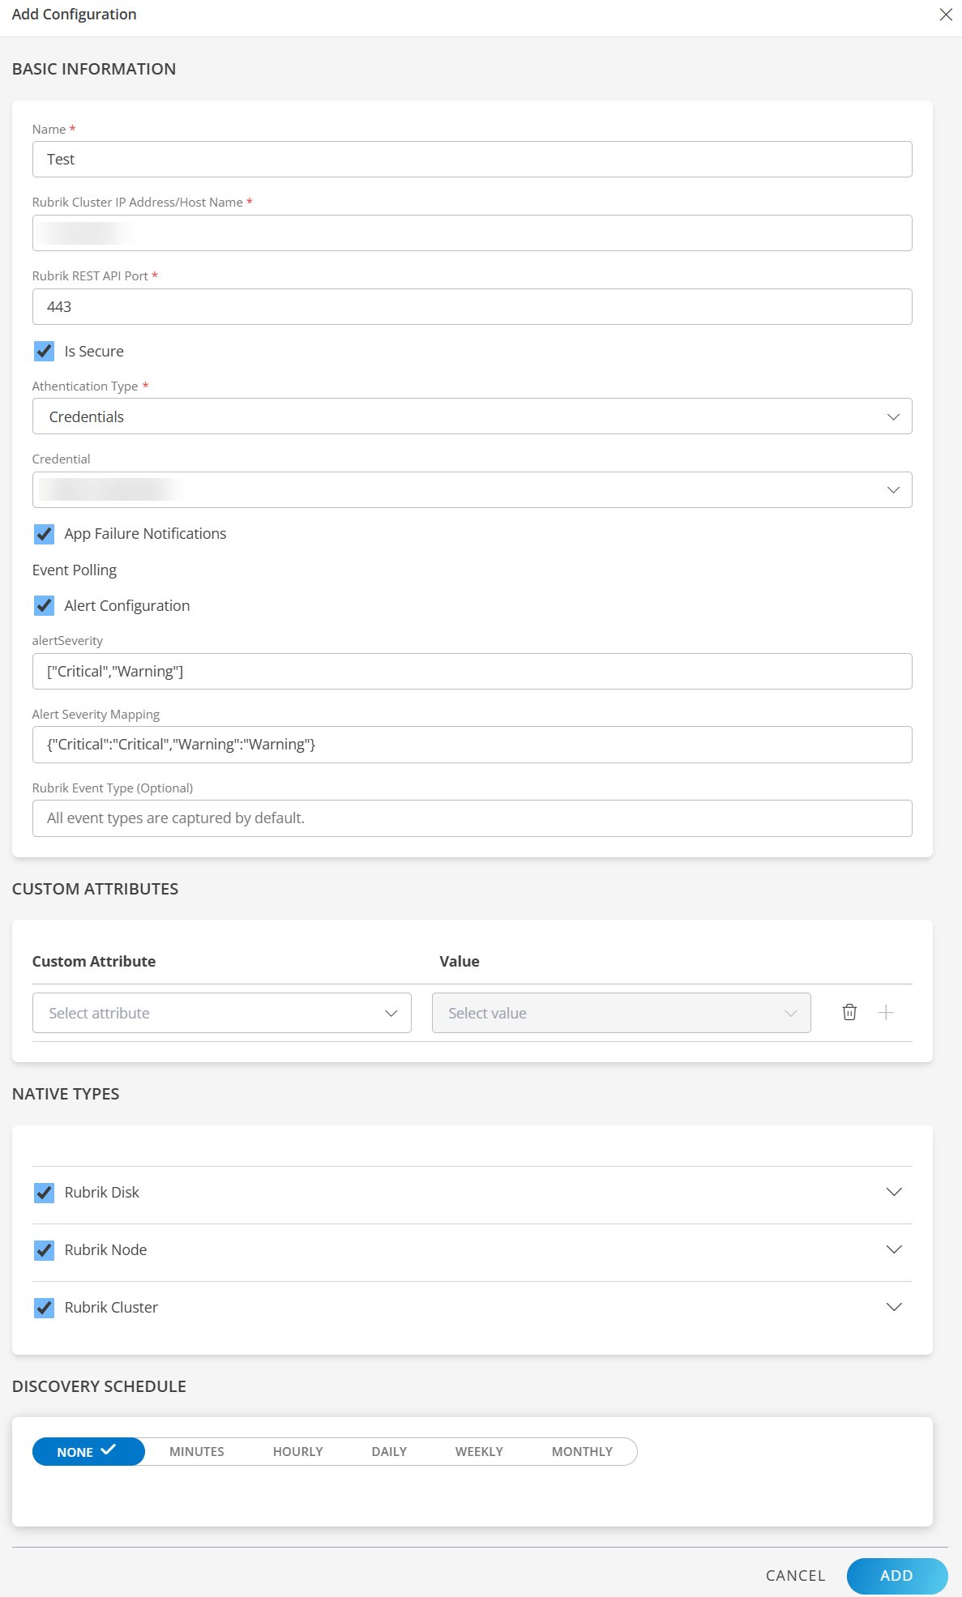The width and height of the screenshot is (962, 1597).
Task: Open the Select attribute dropdown
Action: pyautogui.click(x=222, y=1013)
